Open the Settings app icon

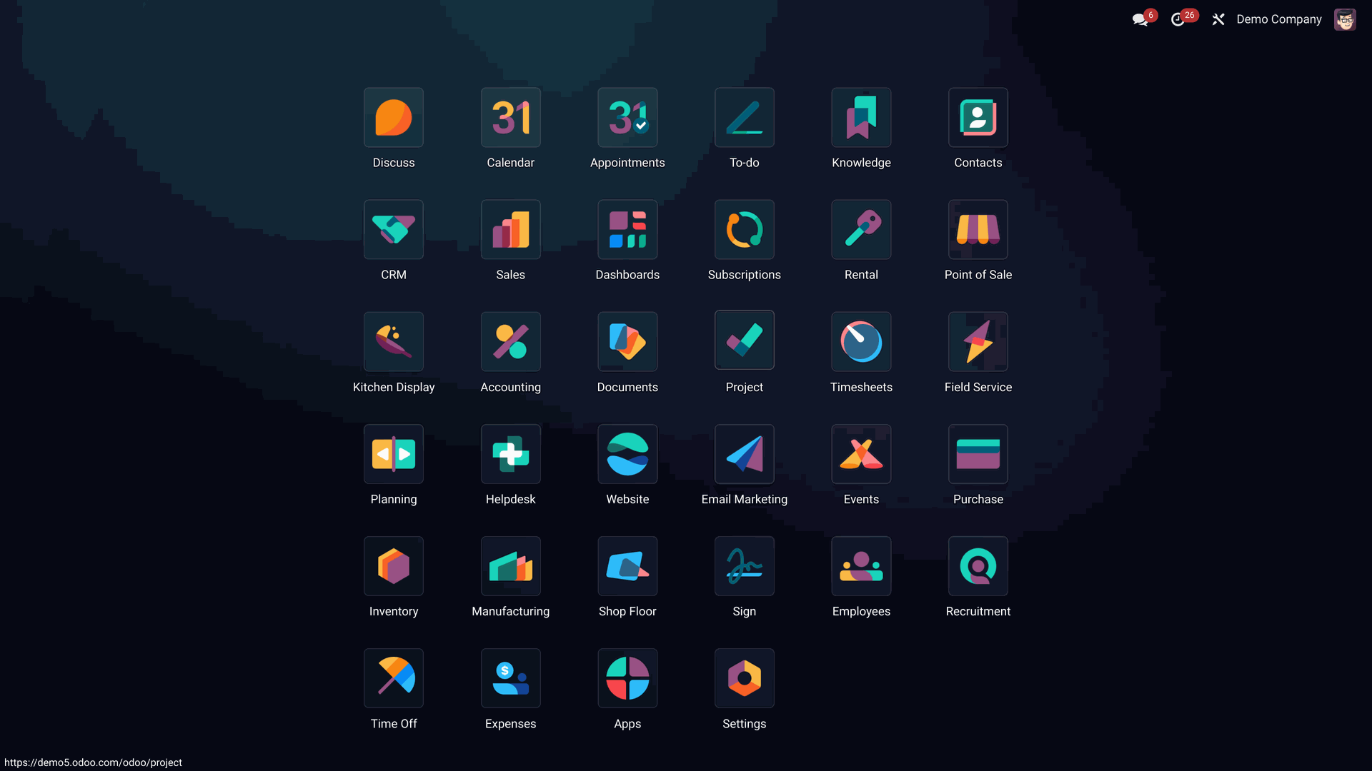point(744,678)
